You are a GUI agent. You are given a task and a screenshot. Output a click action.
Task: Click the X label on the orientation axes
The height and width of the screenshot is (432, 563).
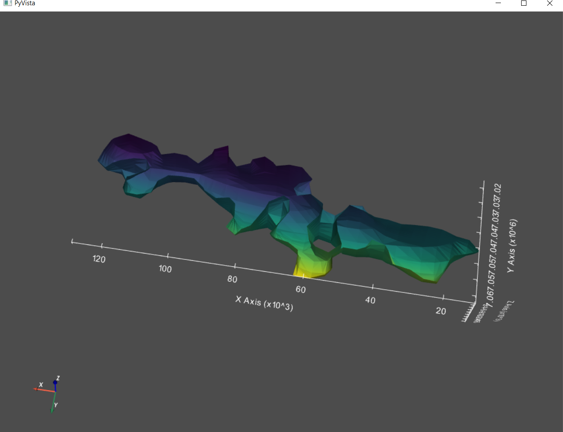pos(40,384)
